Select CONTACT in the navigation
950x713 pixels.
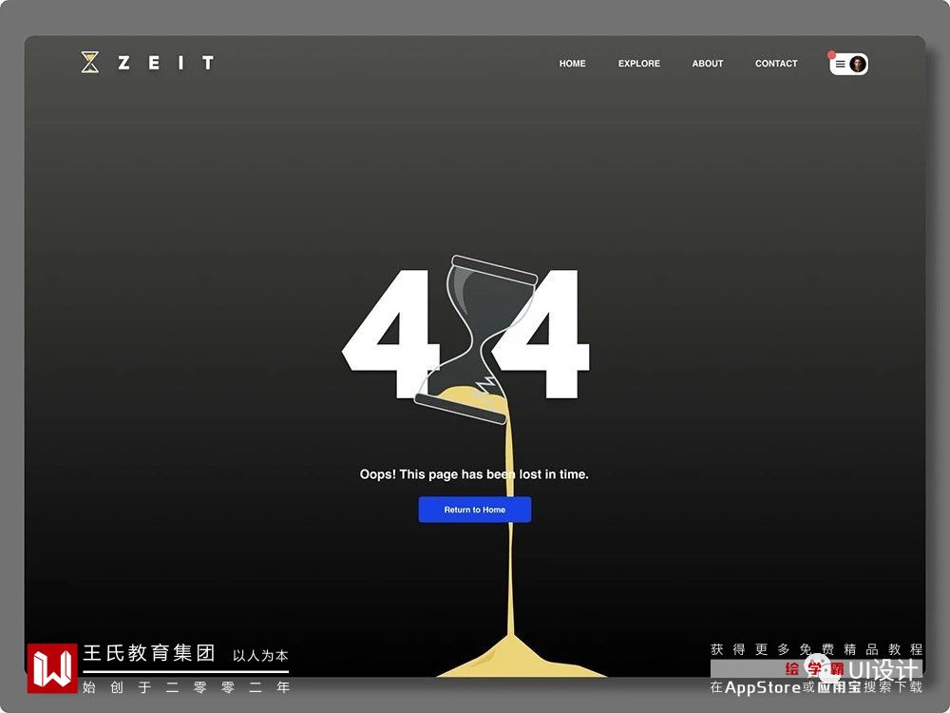776,63
